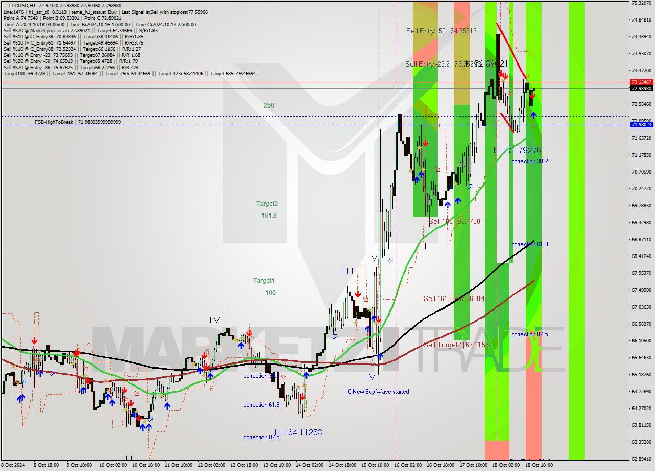Screen dimensions: 655x471
Task: Click the '18 Oct 18:00' time axis label
Action: 539,465
